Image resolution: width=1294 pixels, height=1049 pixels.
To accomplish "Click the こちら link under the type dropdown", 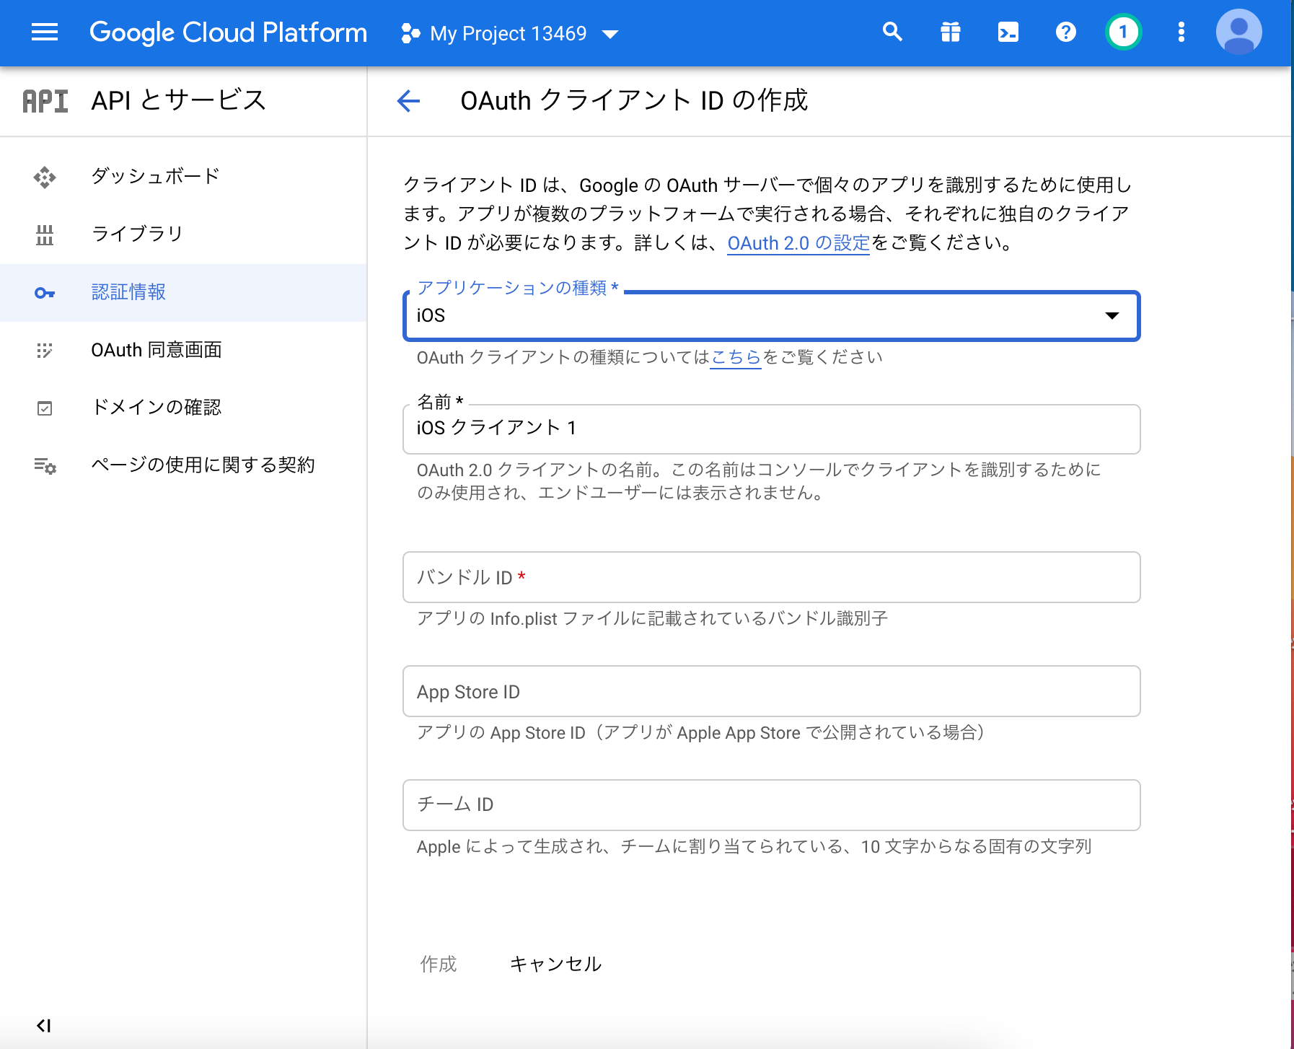I will 735,356.
